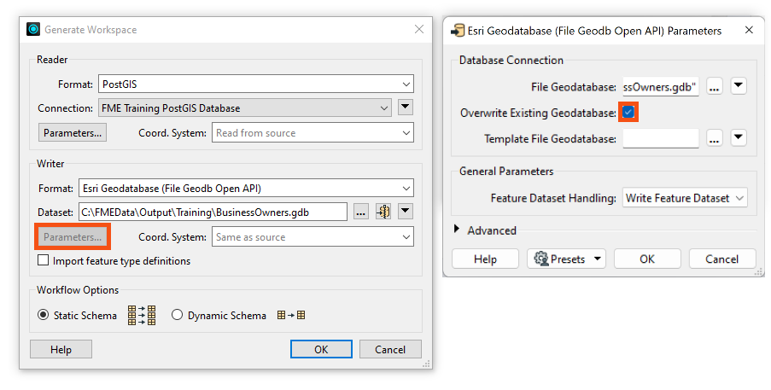Click the 'General Parameters' group label

506,171
